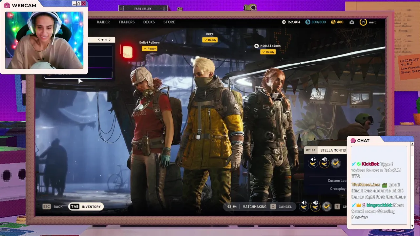
Task: Click the merc player name above character
Action: pos(210,34)
